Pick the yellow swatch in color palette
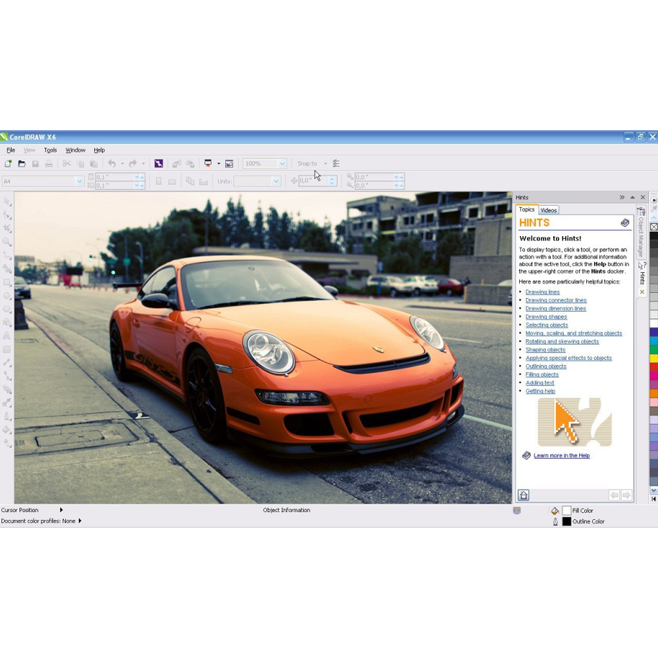 (x=653, y=359)
